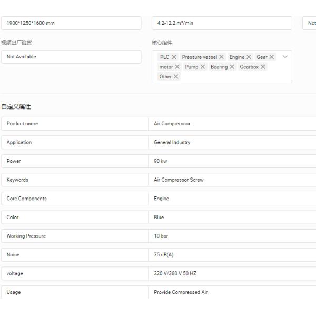
Task: Click the 90 kw power value field
Action: click(x=232, y=161)
